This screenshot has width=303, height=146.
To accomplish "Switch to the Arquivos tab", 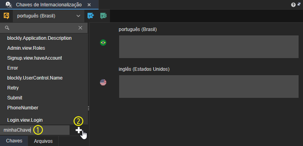I will [x=43, y=141].
